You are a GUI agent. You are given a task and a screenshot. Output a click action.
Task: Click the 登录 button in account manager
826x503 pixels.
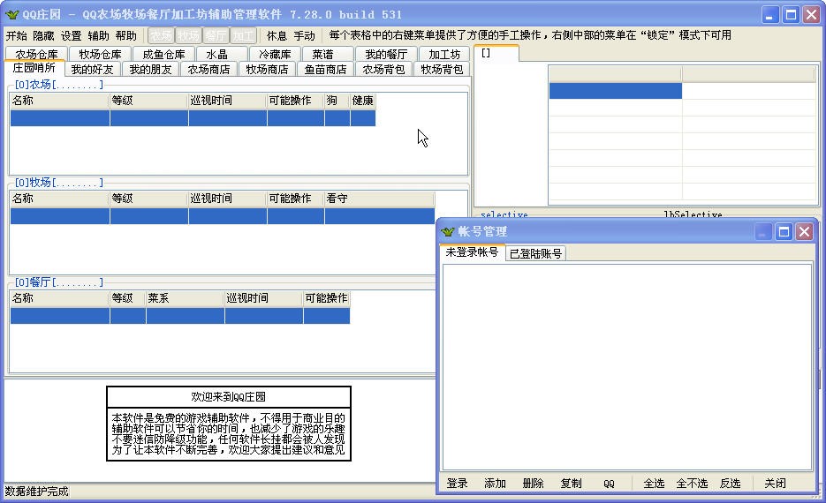[x=457, y=484]
